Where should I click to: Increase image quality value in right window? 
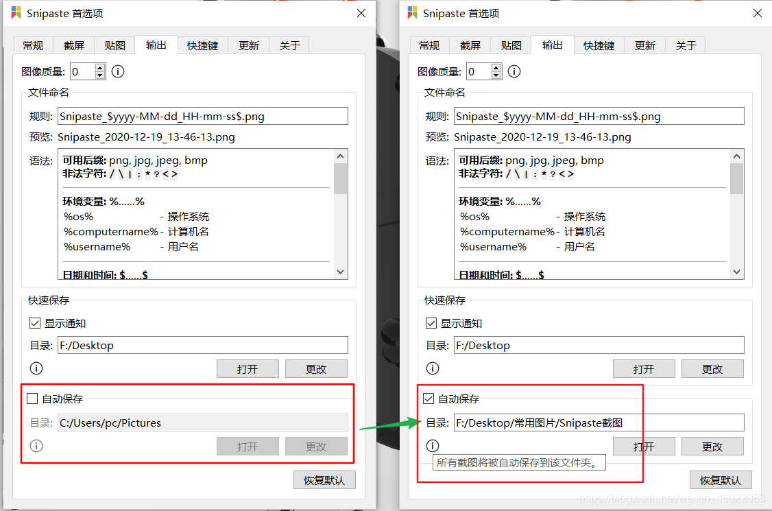[x=496, y=67]
